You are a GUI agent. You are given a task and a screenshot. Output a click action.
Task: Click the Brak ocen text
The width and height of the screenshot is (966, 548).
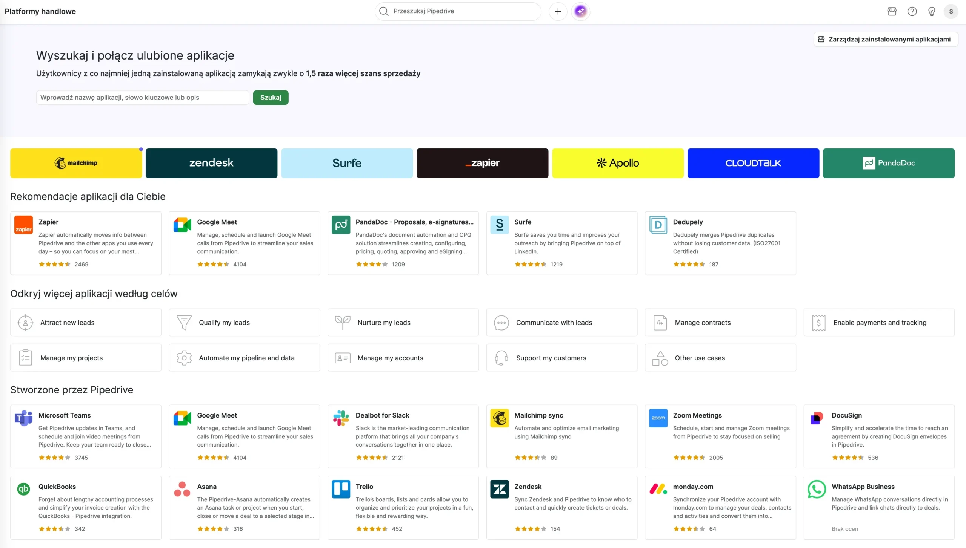845,529
